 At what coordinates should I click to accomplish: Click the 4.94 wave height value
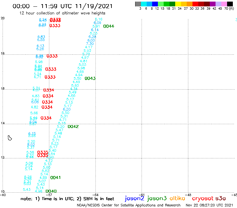coord(79,75)
